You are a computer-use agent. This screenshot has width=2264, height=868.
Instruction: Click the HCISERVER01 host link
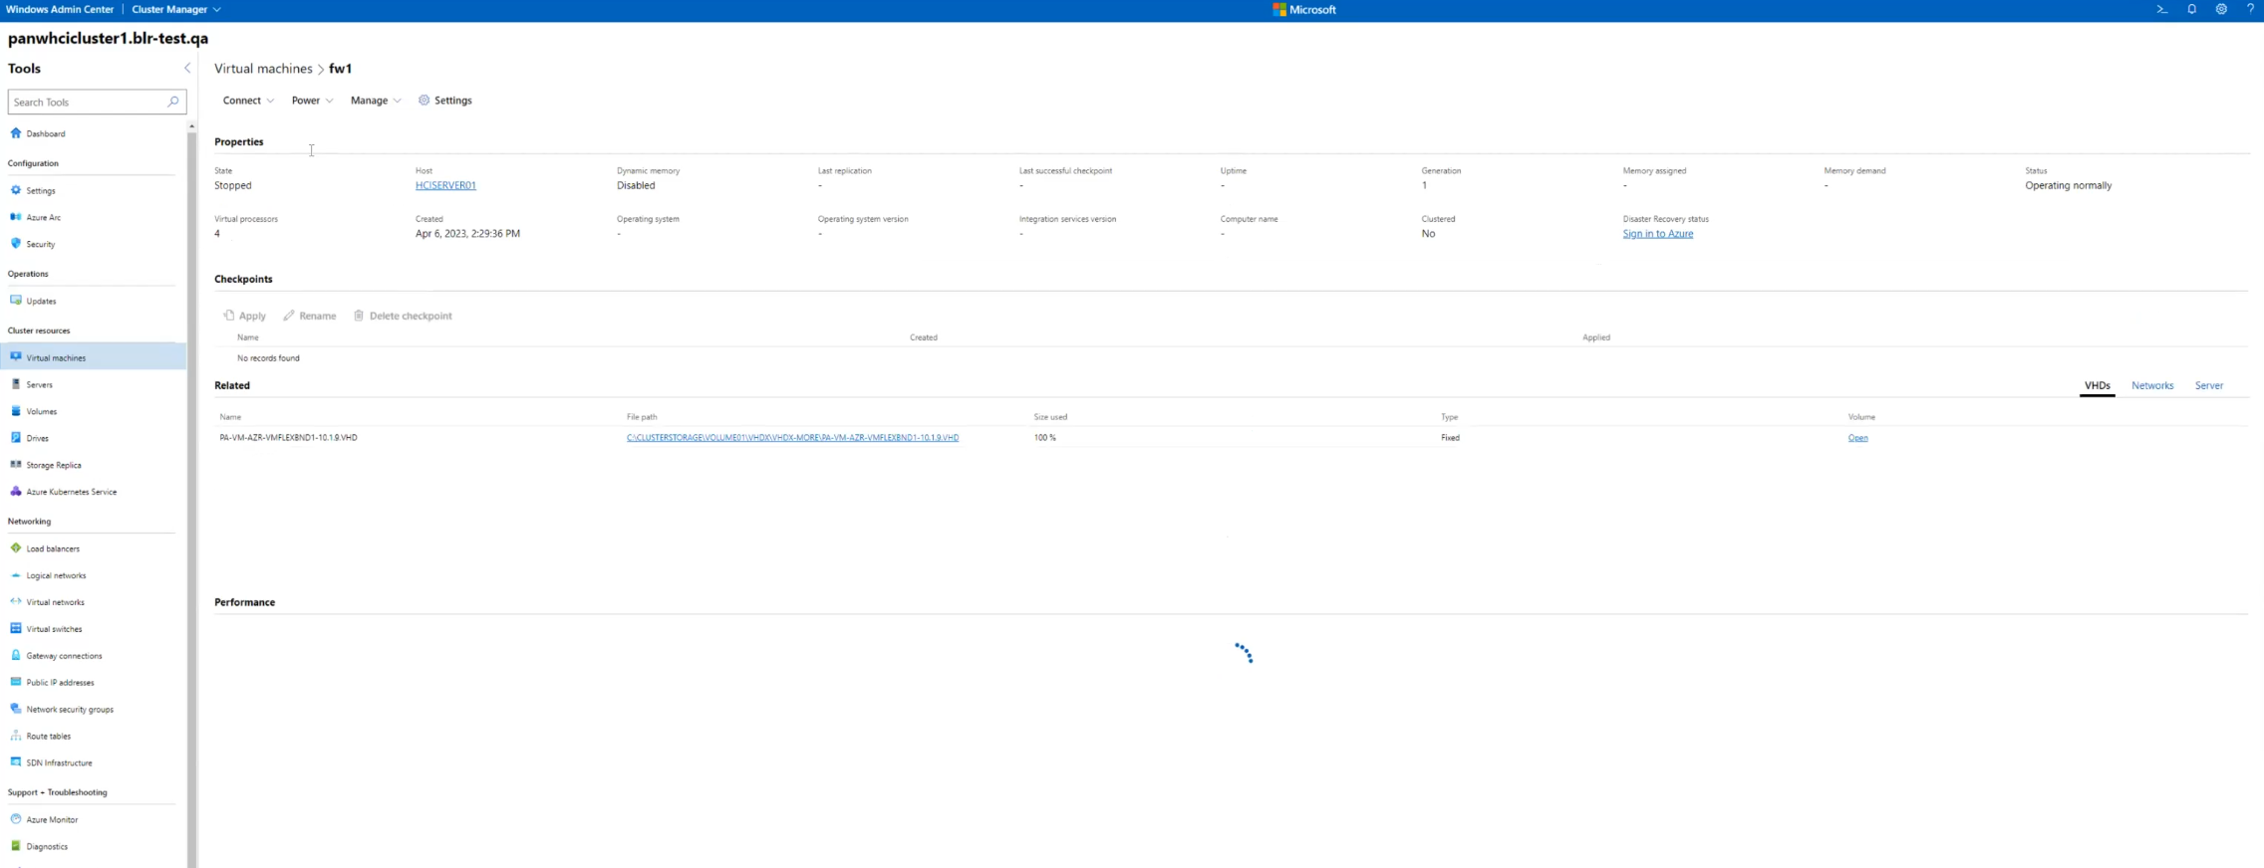coord(445,185)
